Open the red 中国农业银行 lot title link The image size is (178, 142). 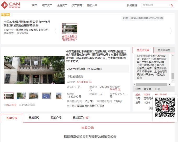click(x=70, y=38)
